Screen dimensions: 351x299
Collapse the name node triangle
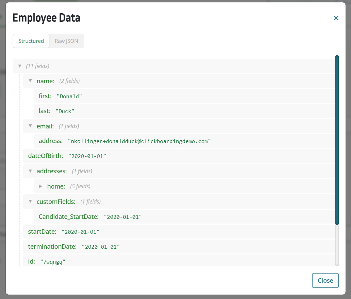pyautogui.click(x=30, y=81)
